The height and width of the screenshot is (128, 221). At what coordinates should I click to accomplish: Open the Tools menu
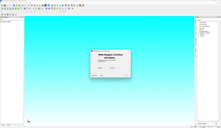tap(17, 3)
